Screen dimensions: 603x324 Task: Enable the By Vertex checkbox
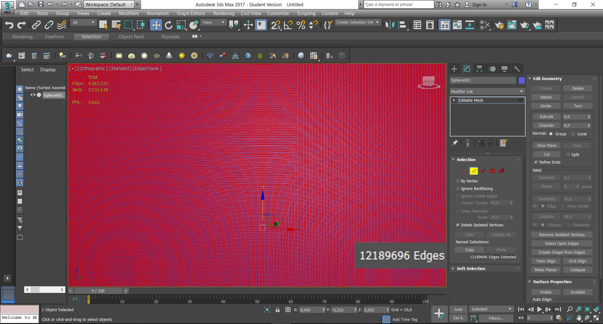(458, 181)
